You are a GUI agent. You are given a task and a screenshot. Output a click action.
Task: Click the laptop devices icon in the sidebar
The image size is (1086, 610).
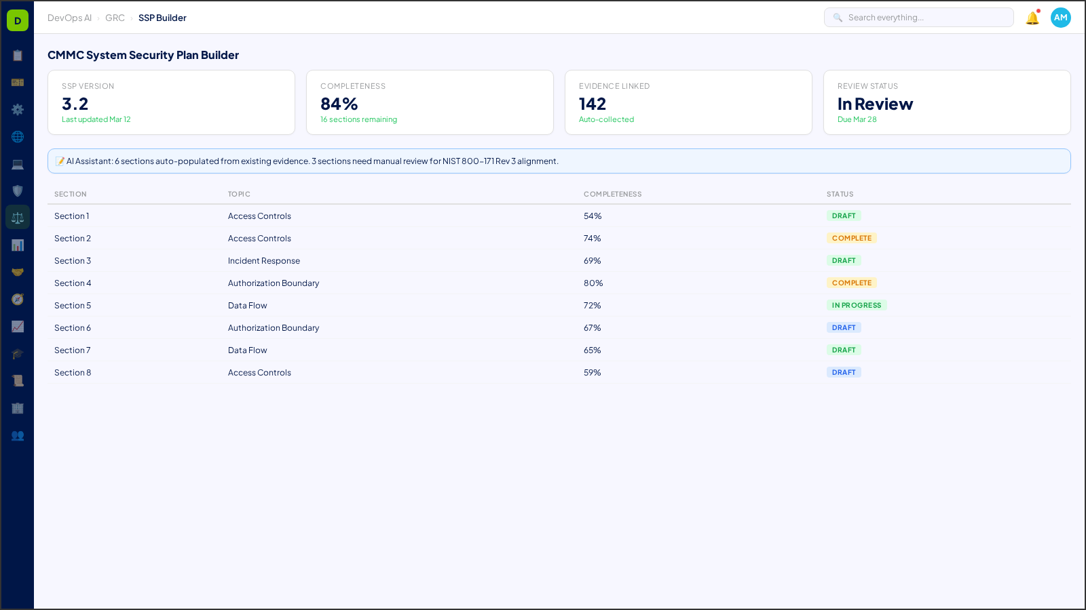pos(18,163)
